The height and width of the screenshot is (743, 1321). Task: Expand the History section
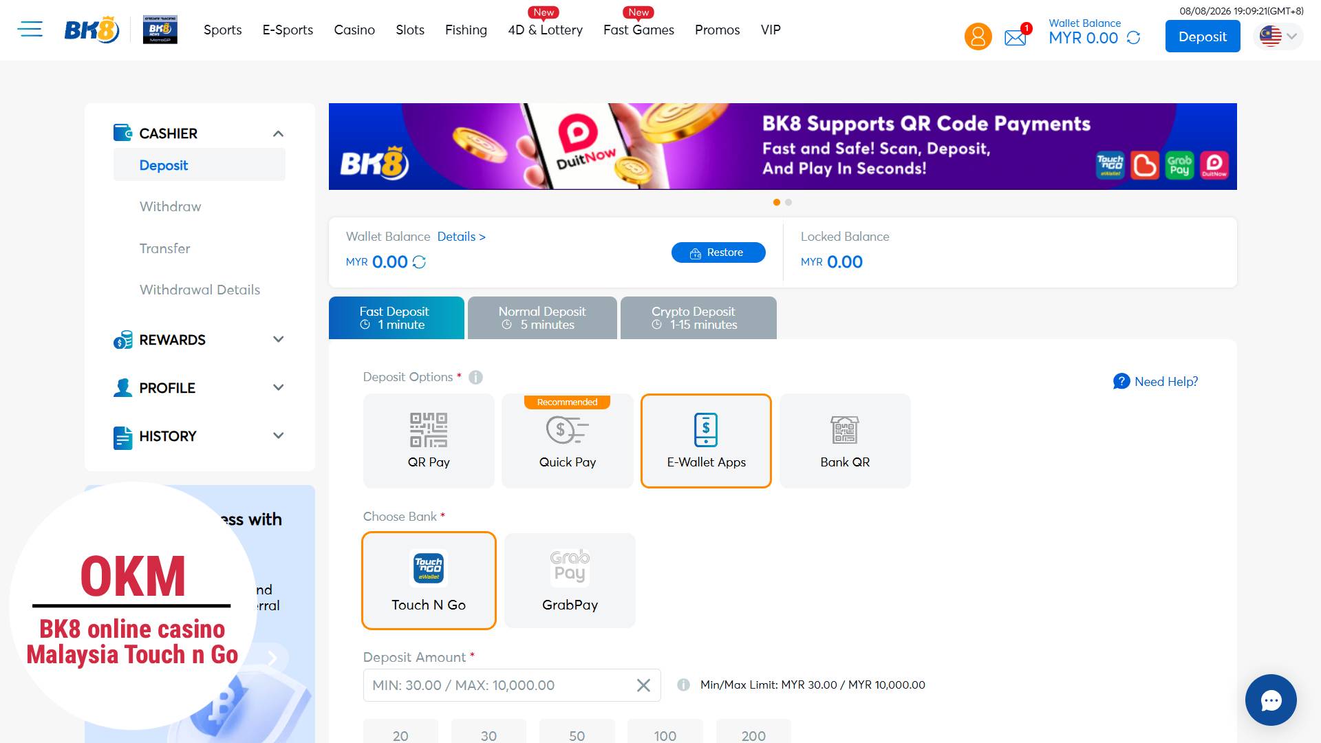coord(278,435)
